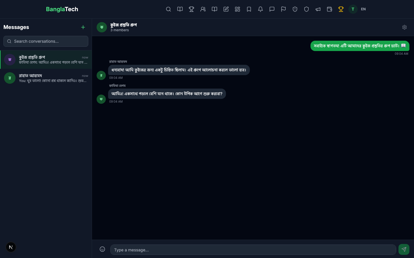The width and height of the screenshot is (414, 258).
Task: Click the megaphone announcements icon
Action: pyautogui.click(x=318, y=9)
